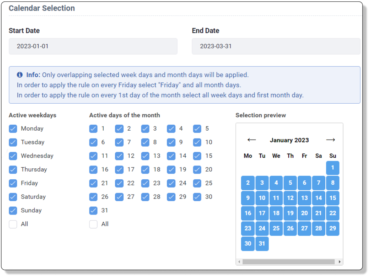Screen dimensions: 369x276
Task: Pick January 19 in preview calendar
Action: 290,213
